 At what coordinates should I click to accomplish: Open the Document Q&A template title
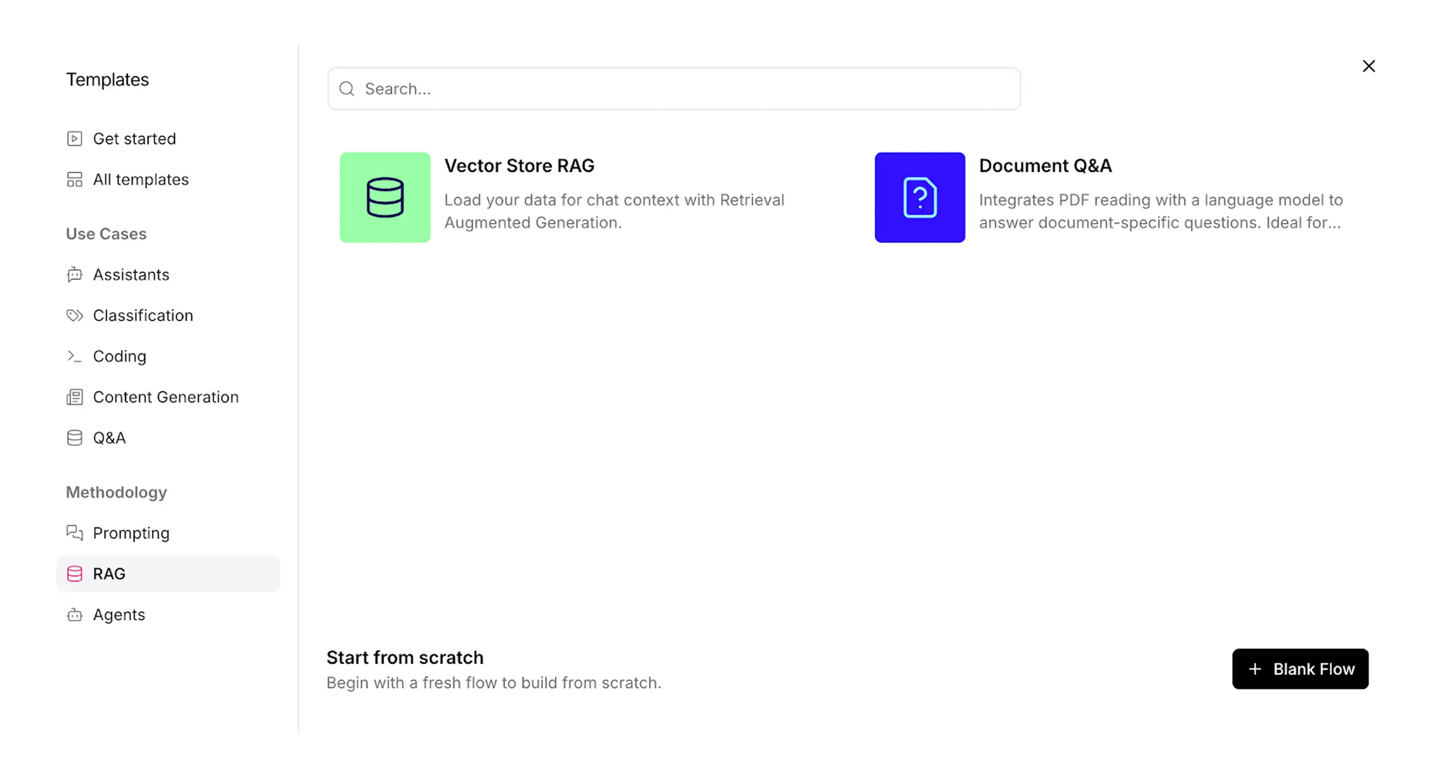click(1045, 166)
